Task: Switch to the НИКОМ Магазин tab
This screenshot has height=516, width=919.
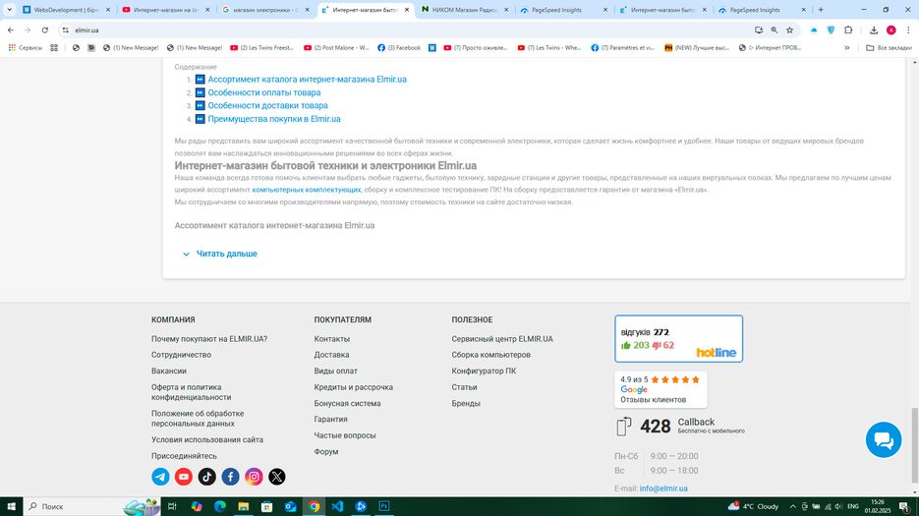Action: pyautogui.click(x=465, y=10)
